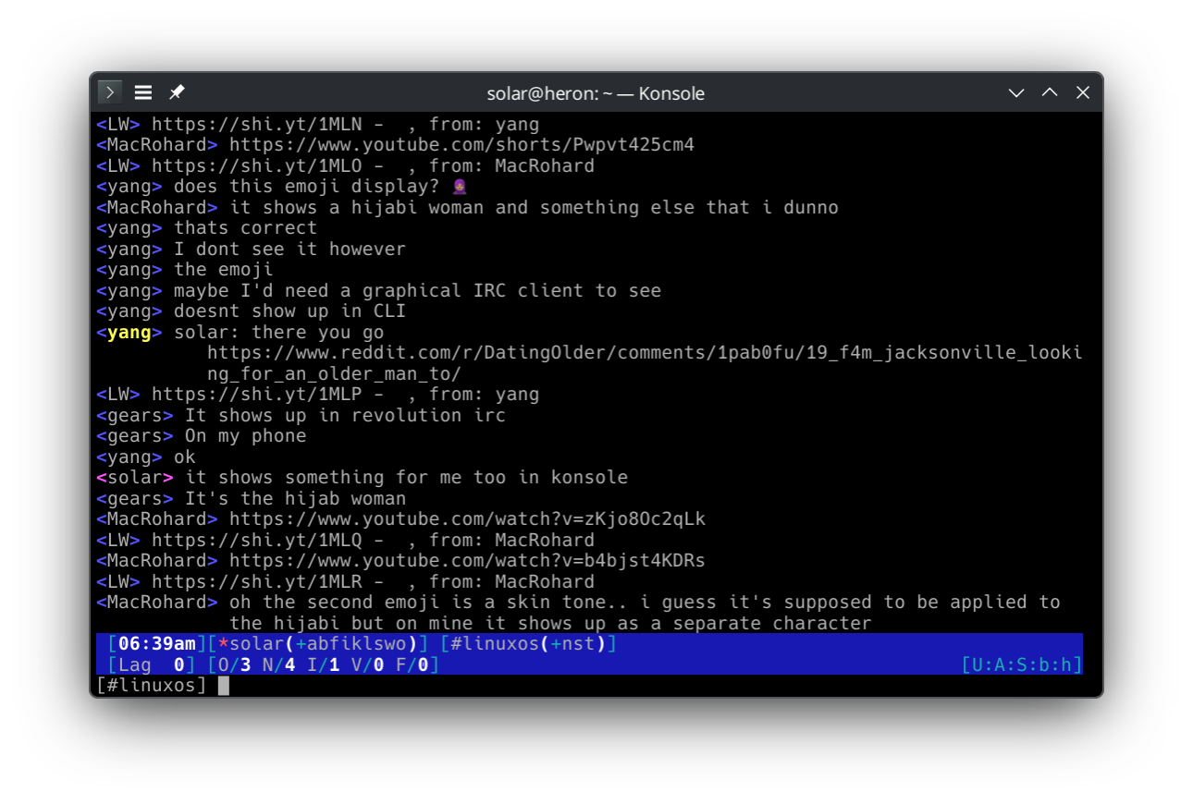Open YouTube link ending in zKjo8Oc2qLk
Image resolution: width=1193 pixels, height=804 pixels.
point(467,519)
